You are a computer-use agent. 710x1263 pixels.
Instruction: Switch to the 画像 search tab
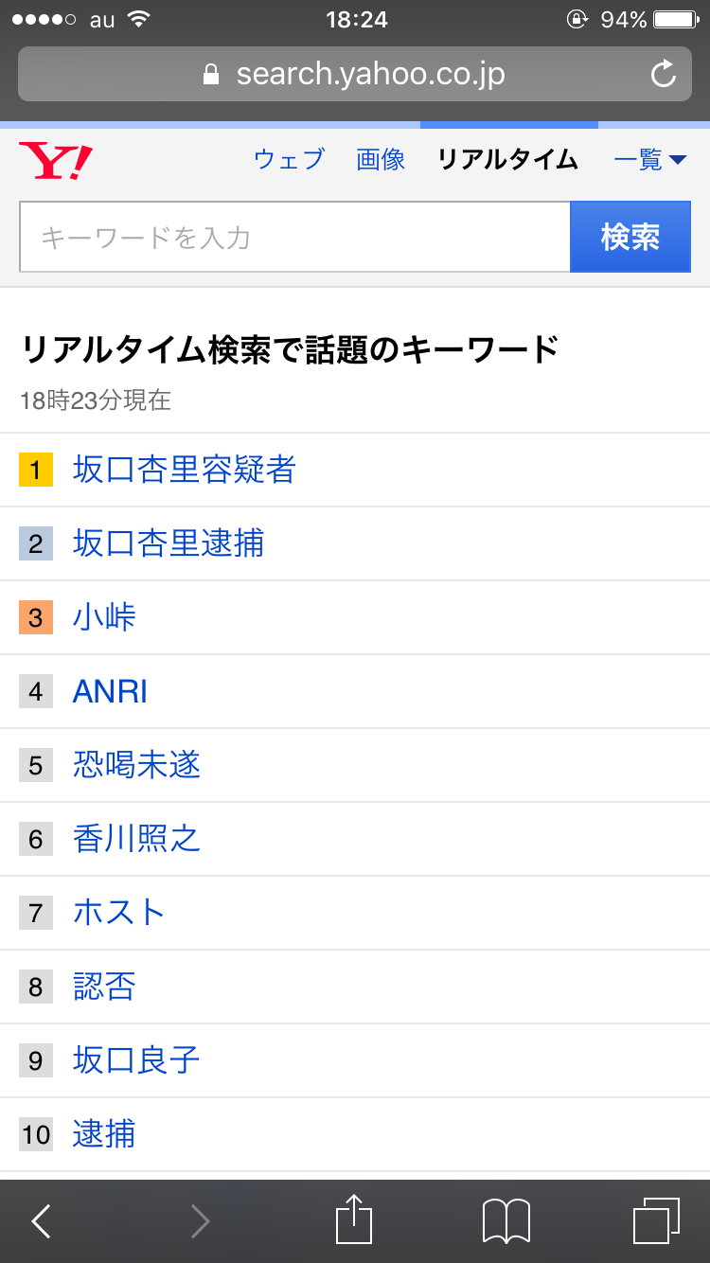point(381,160)
